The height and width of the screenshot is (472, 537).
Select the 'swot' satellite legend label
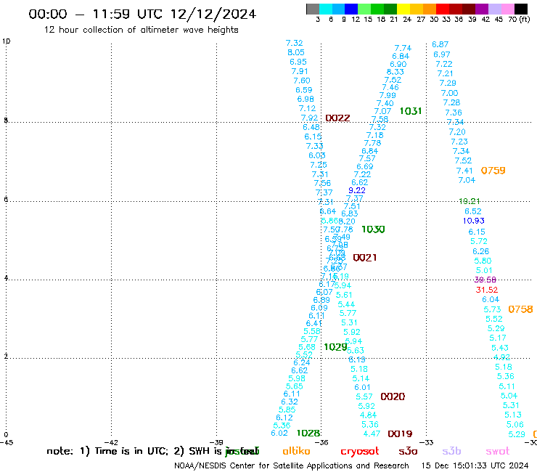coord(498,451)
